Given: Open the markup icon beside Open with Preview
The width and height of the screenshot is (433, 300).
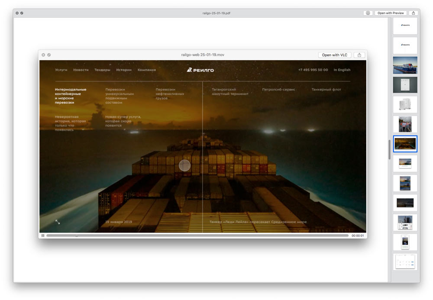Looking at the screenshot, I should (x=368, y=13).
